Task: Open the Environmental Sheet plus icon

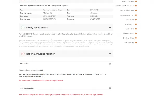Action: (x=136, y=10)
